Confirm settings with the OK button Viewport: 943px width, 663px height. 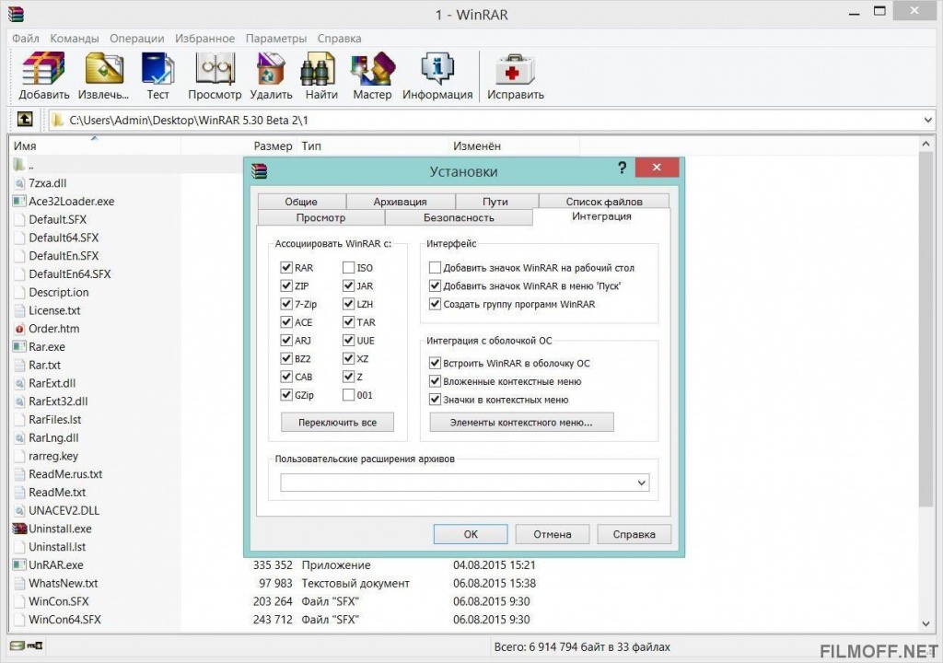471,534
